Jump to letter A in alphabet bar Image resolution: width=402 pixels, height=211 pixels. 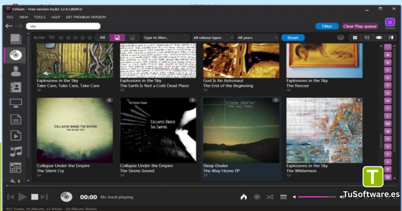[x=387, y=55]
